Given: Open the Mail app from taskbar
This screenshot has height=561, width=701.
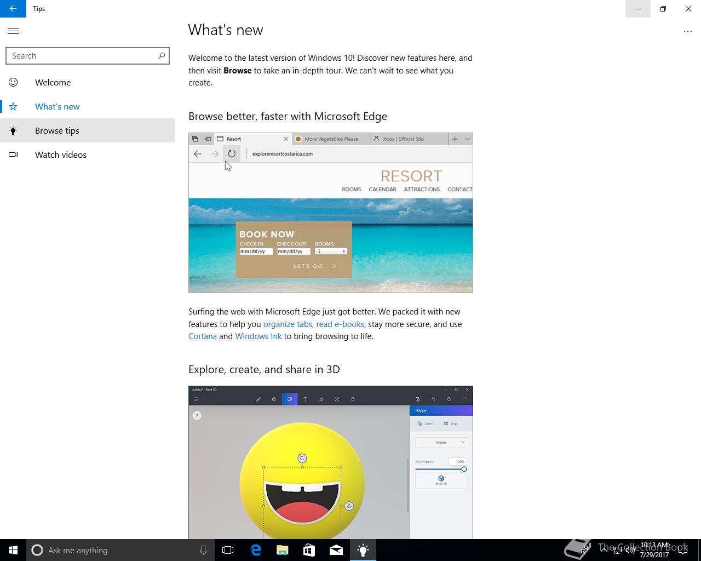Looking at the screenshot, I should click(x=336, y=550).
